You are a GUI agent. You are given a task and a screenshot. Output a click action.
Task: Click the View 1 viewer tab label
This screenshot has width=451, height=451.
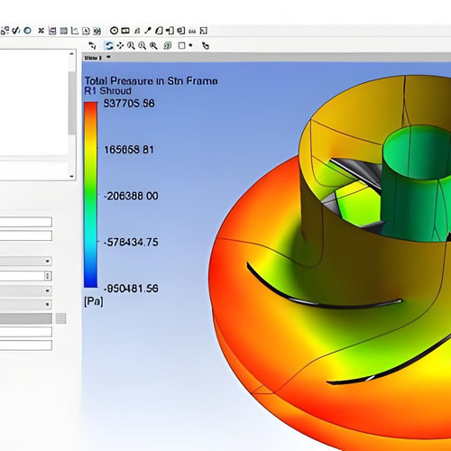click(93, 58)
